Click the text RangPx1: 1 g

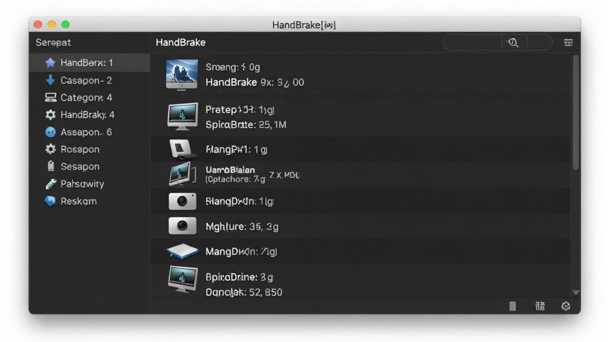(236, 150)
